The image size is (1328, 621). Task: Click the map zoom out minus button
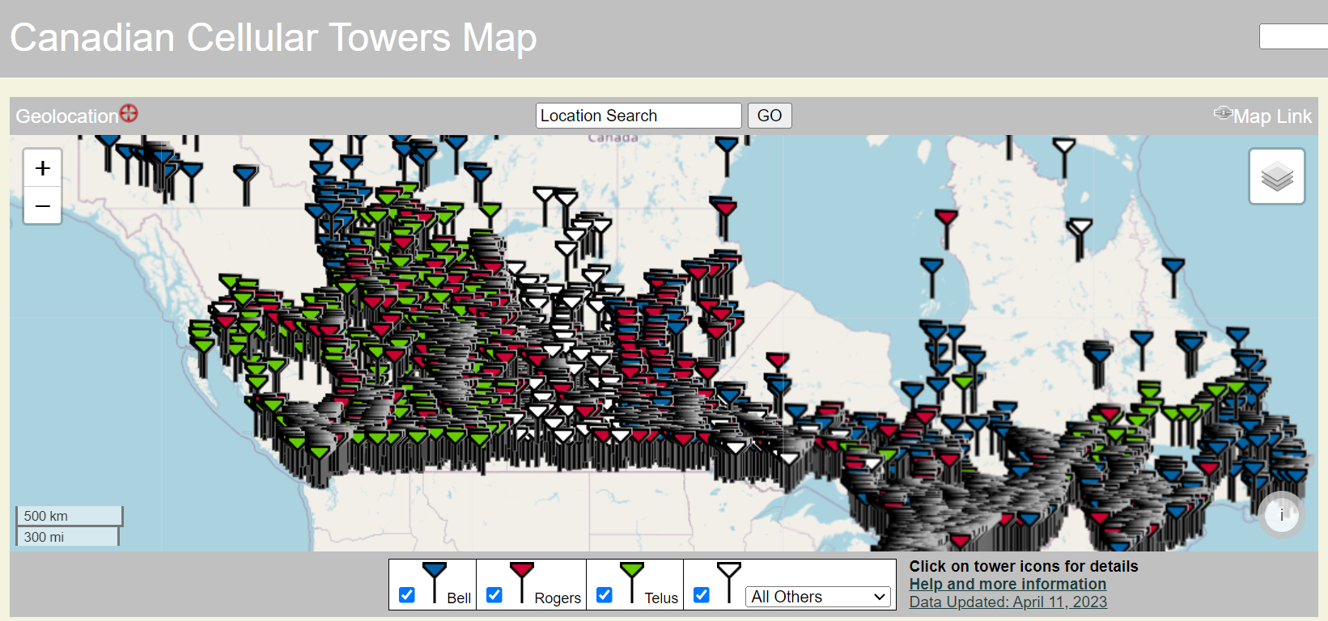click(43, 206)
